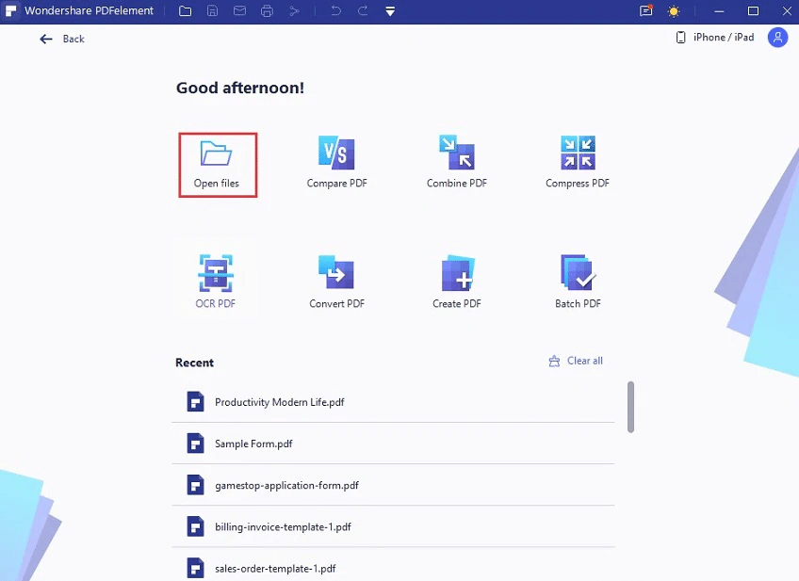The width and height of the screenshot is (799, 581).
Task: Click the Wondershare PDFelement logo icon
Action: 10,10
